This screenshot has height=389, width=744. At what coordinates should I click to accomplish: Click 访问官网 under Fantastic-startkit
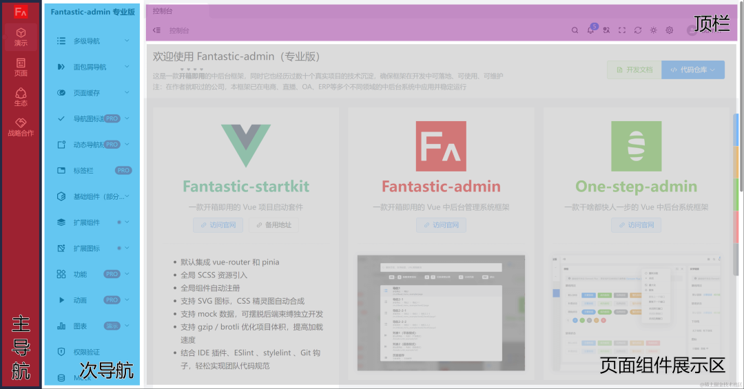218,225
